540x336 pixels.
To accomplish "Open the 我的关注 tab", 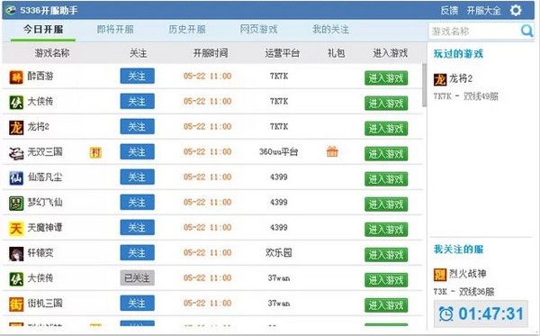I will click(330, 30).
